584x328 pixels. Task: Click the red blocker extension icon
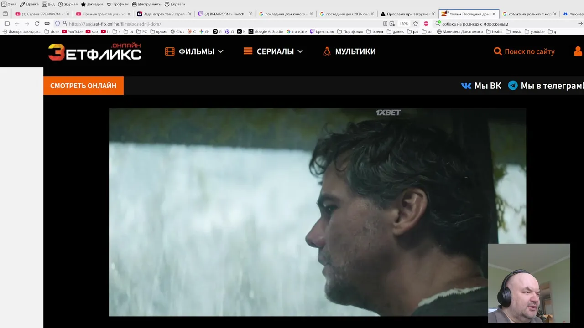click(426, 24)
